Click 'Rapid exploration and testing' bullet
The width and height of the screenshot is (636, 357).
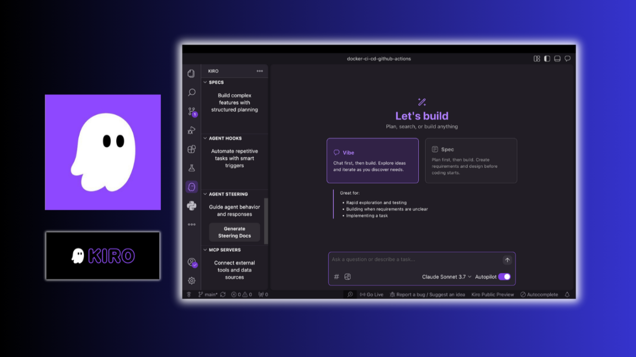pyautogui.click(x=376, y=203)
